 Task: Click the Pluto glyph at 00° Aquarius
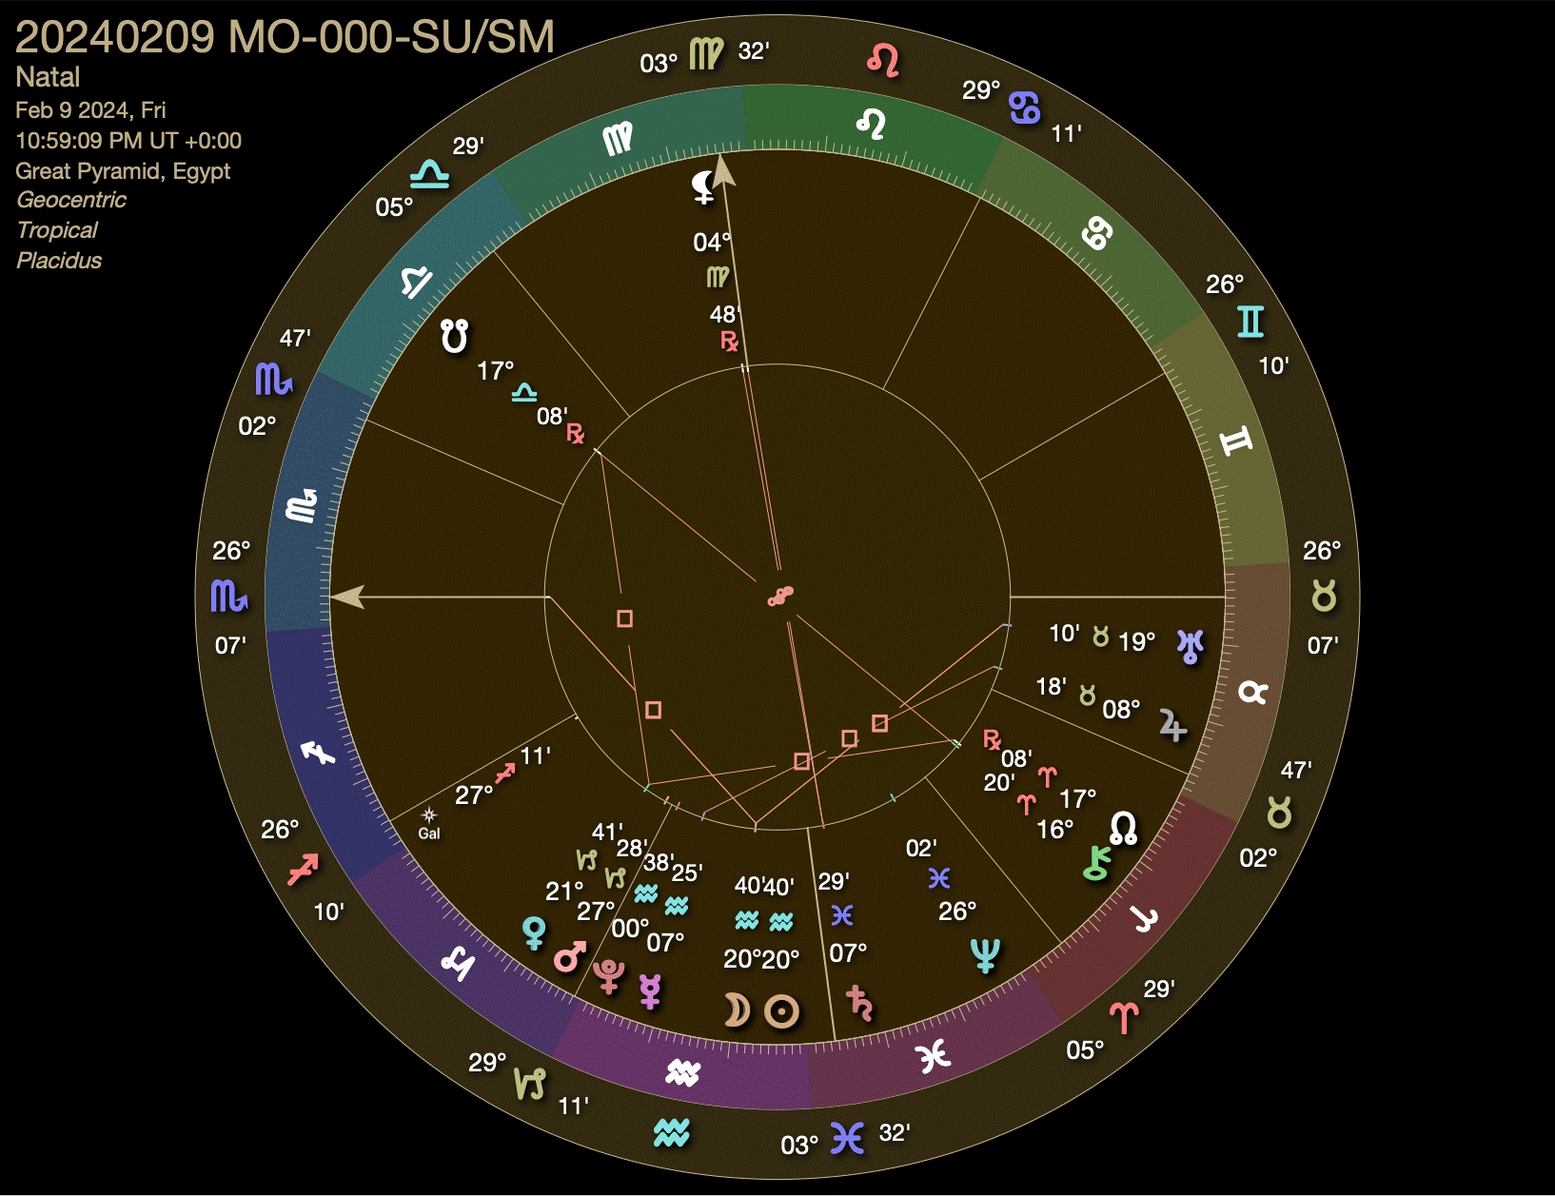(x=609, y=976)
